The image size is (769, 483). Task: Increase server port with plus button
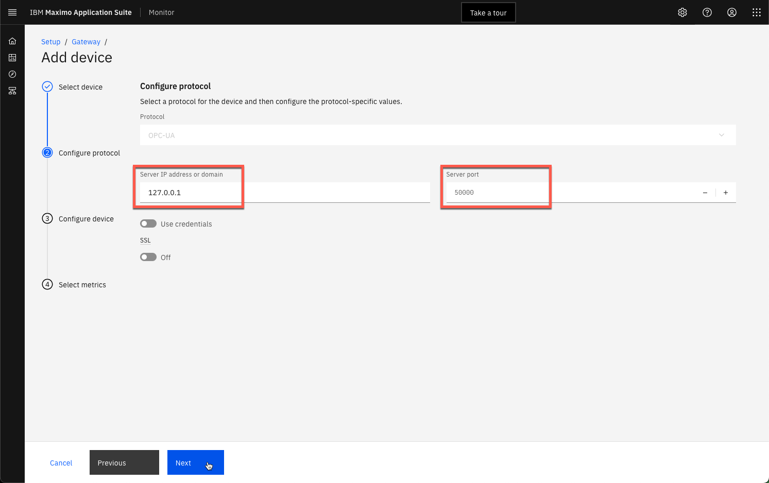726,193
